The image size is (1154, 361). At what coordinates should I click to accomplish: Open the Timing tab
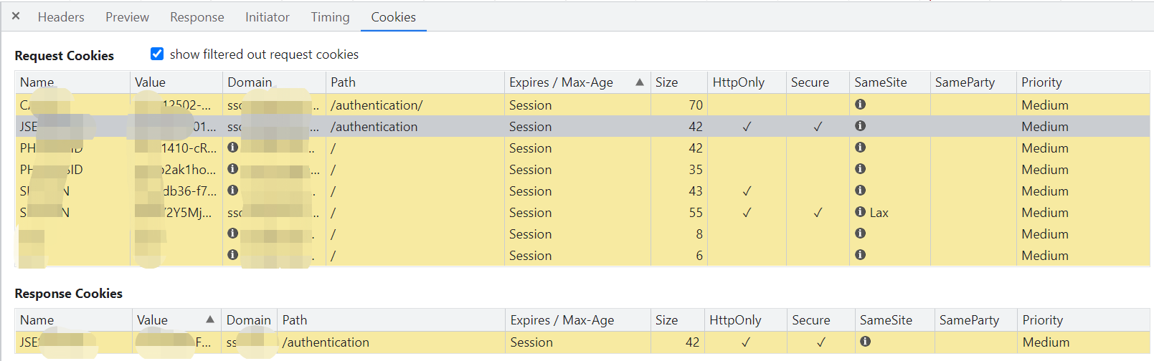tap(330, 17)
